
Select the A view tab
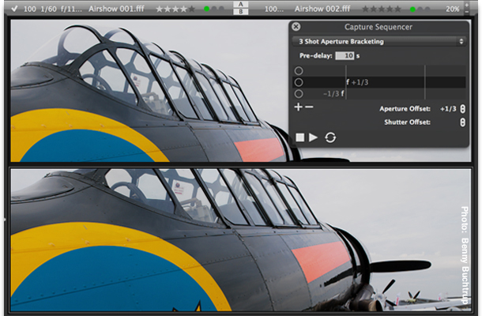coord(241,3)
